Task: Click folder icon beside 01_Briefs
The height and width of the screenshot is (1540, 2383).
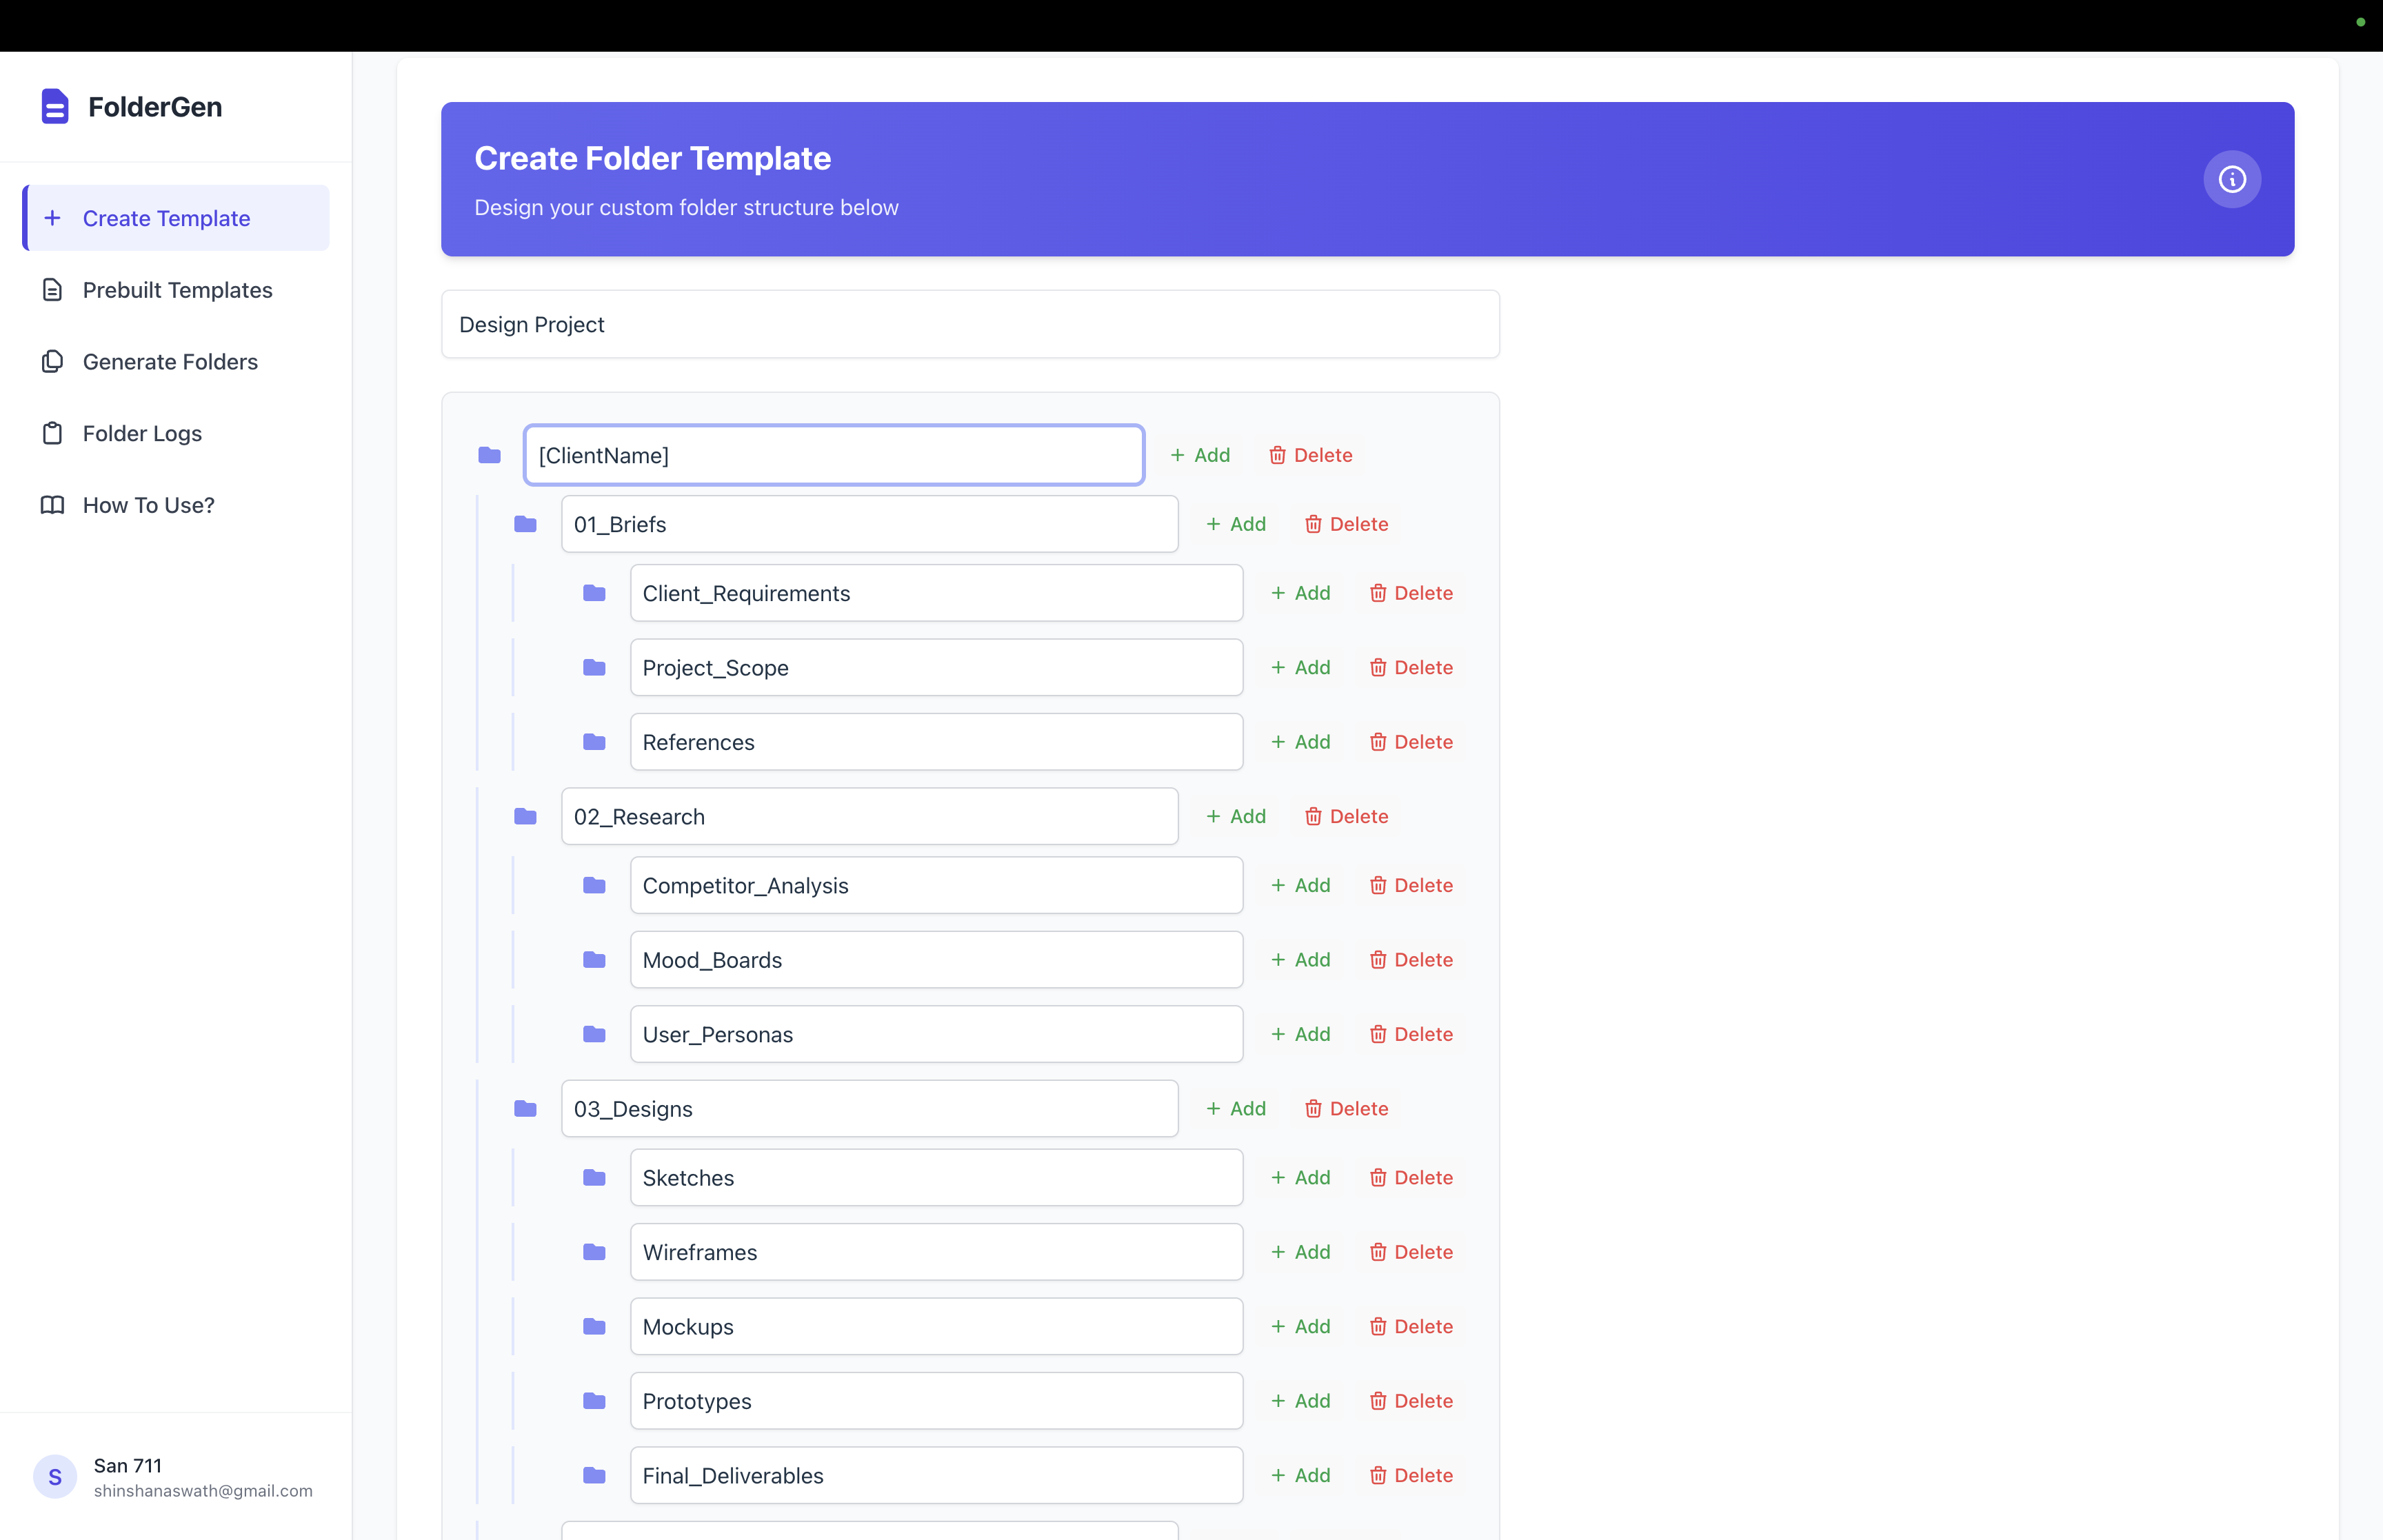Action: click(525, 524)
